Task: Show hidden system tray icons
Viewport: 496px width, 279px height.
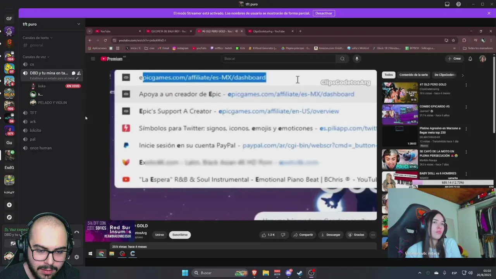Action: point(419,273)
